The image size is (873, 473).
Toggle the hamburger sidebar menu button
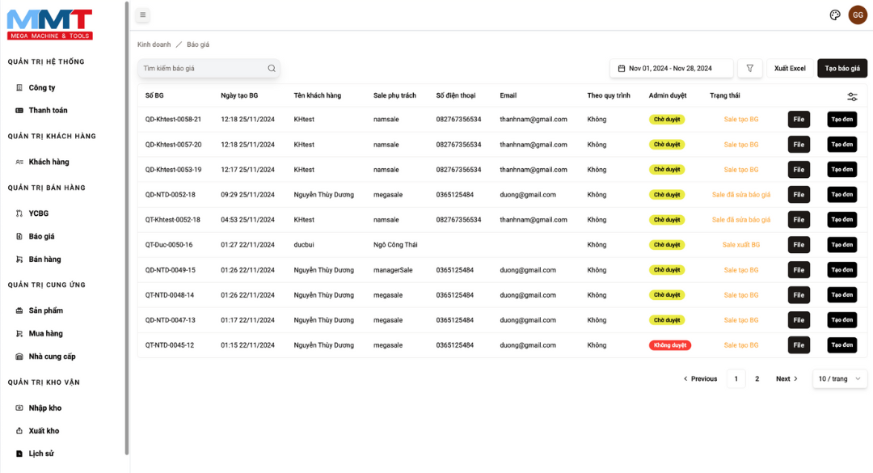[x=143, y=15]
